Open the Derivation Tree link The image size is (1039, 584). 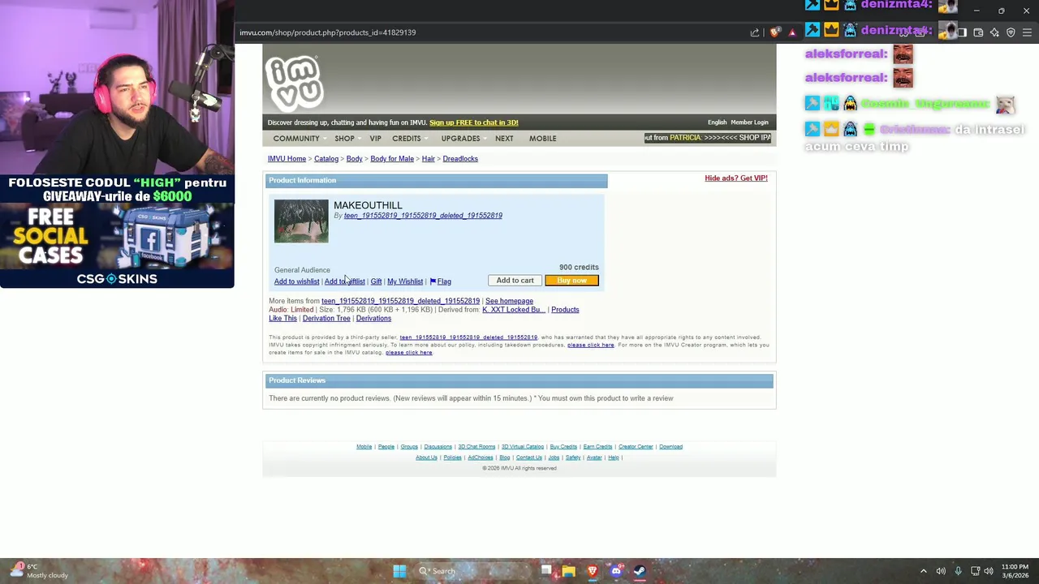[x=326, y=319]
